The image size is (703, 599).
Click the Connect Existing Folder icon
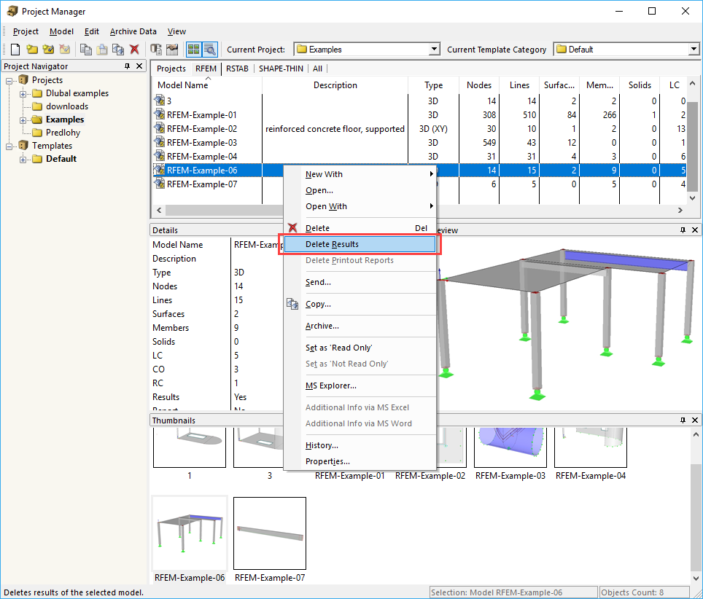48,50
